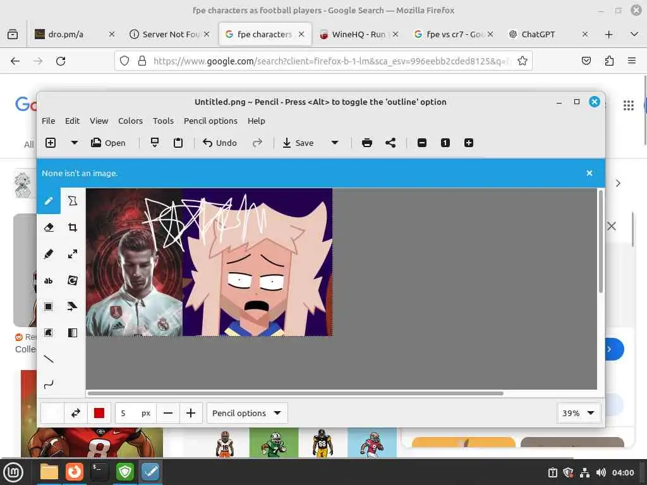Click the zoom in plus icon
Image resolution: width=647 pixels, height=485 pixels.
pos(469,143)
